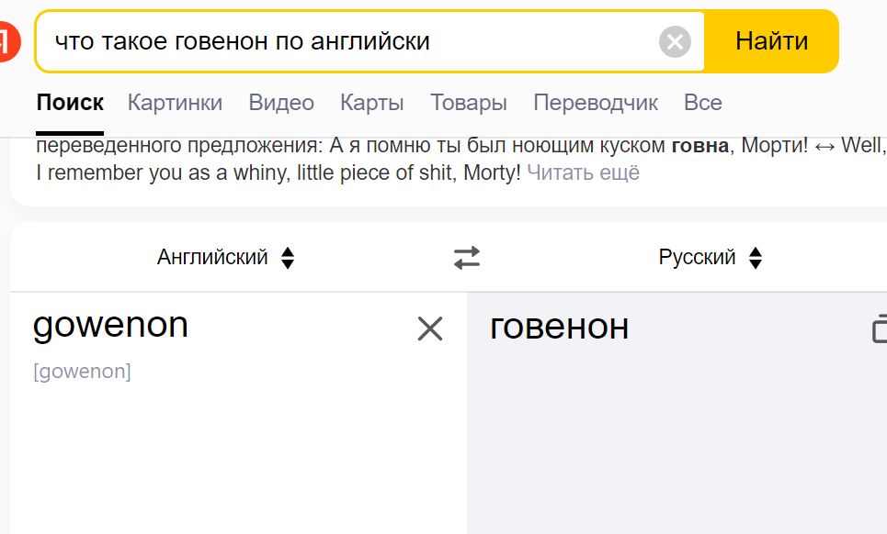Switch to the Видео tab
887x534 pixels.
click(x=281, y=103)
